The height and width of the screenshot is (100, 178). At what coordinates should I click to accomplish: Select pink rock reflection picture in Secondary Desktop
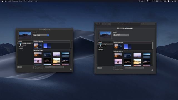[x=38, y=61]
